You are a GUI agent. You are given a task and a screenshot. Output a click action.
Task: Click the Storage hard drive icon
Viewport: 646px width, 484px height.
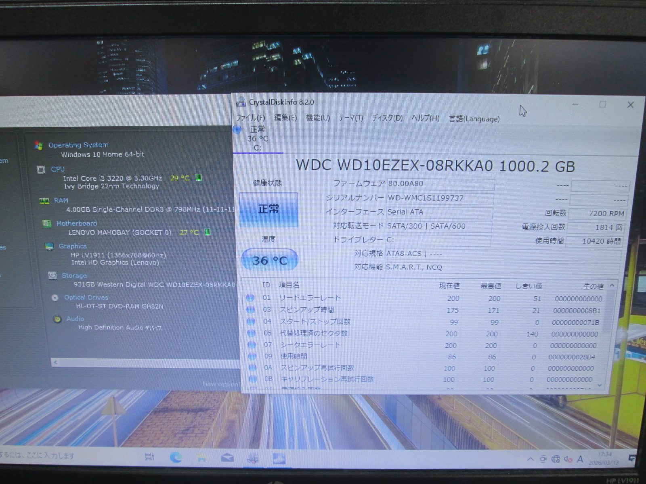[52, 275]
